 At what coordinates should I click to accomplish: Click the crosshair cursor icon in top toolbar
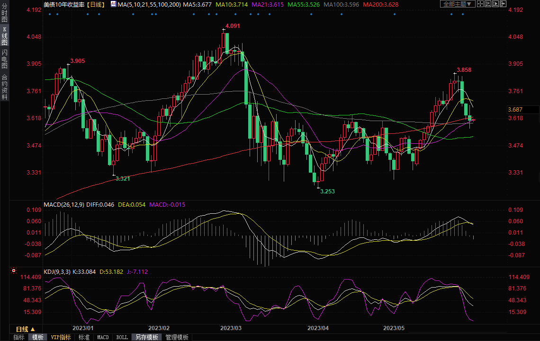pos(480,4)
